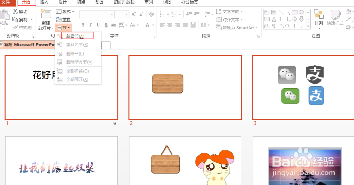
Task: Toggle text Shadow formatting
Action: 106,25
